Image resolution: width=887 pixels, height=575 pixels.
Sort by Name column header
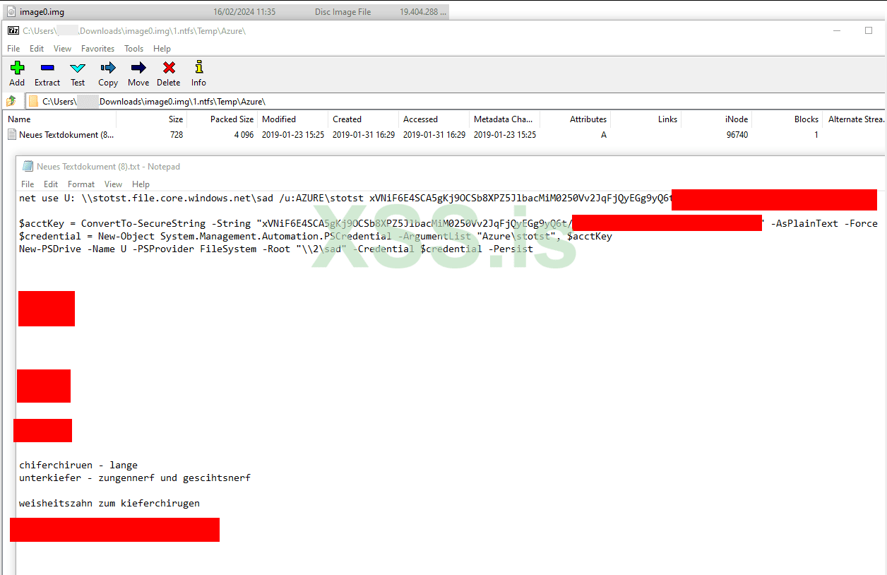pos(59,119)
